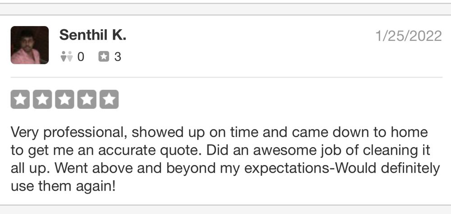Screen dimensions: 451x214
Task: Click the fourth rating star
Action: (87, 99)
